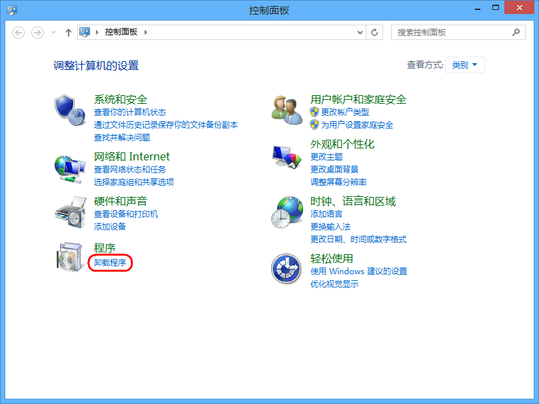This screenshot has height=404, width=539.
Task: Click the 卸载程序 link
Action: (110, 263)
